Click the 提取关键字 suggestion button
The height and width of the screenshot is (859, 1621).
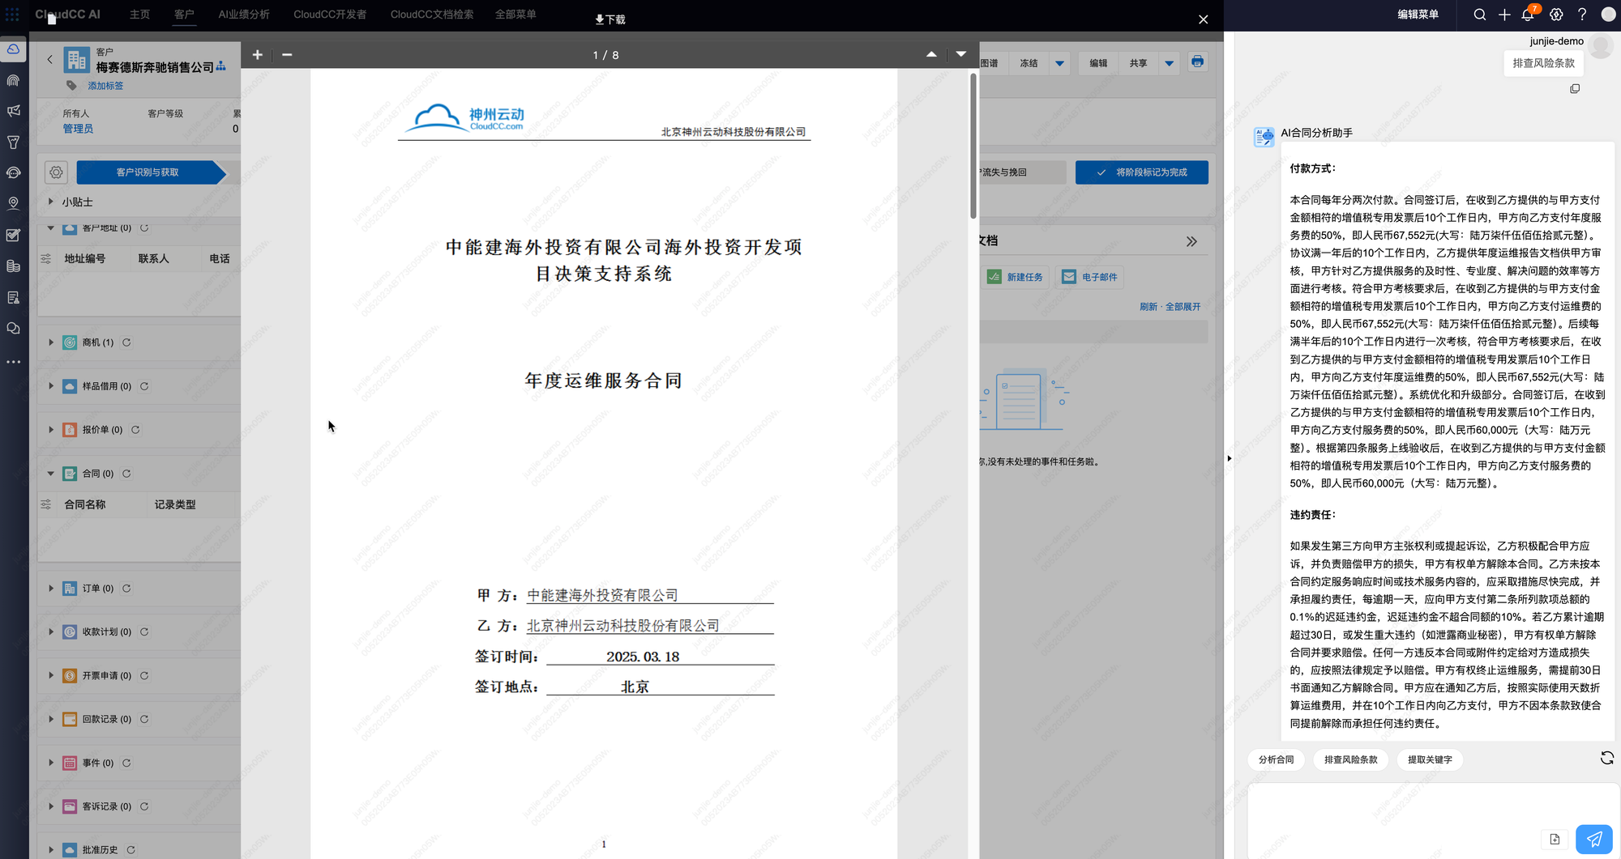click(1430, 759)
